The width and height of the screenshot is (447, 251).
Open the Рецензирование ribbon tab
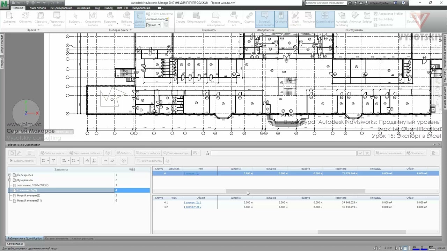(61, 8)
